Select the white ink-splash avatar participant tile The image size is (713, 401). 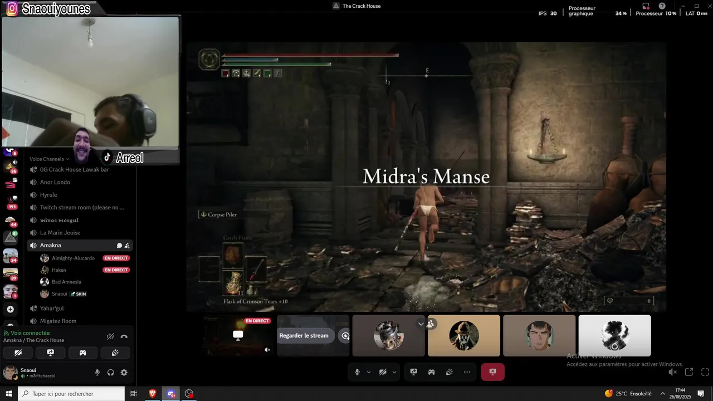click(x=614, y=335)
